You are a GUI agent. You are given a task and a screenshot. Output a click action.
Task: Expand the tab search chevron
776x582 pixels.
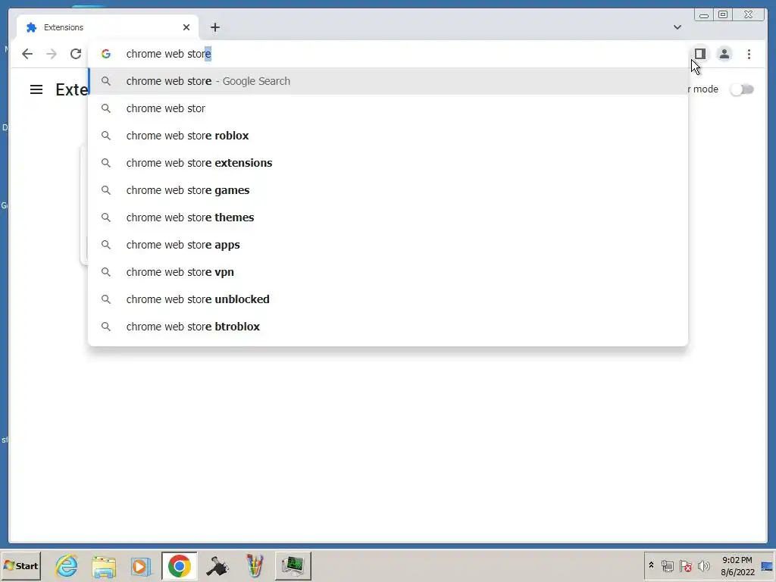tap(677, 27)
